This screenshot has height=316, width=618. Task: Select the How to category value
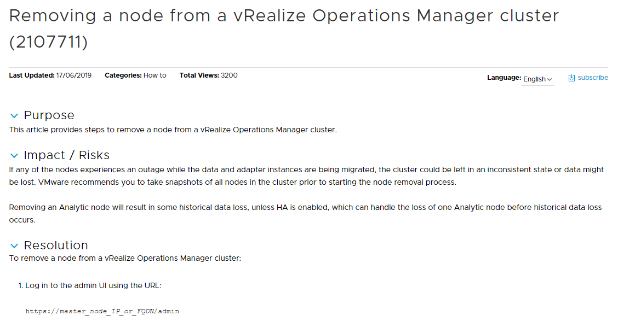(x=155, y=75)
